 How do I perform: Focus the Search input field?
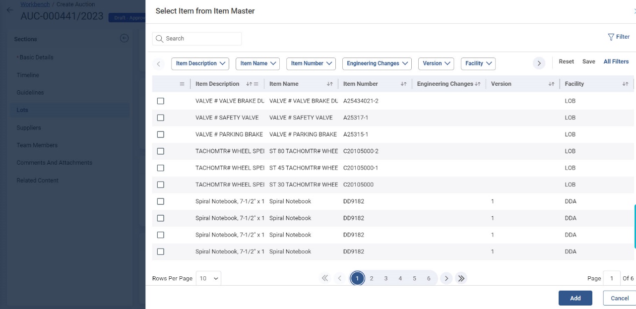[x=201, y=39]
